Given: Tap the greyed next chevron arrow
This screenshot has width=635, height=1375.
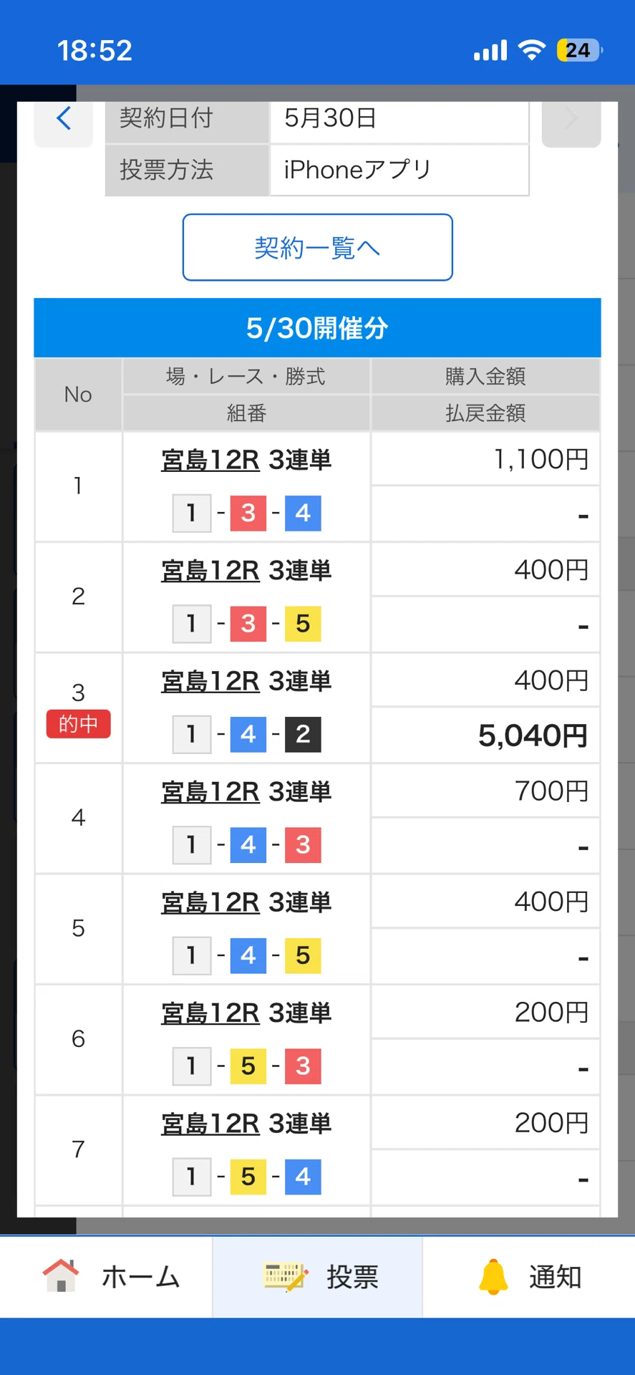Looking at the screenshot, I should [571, 119].
